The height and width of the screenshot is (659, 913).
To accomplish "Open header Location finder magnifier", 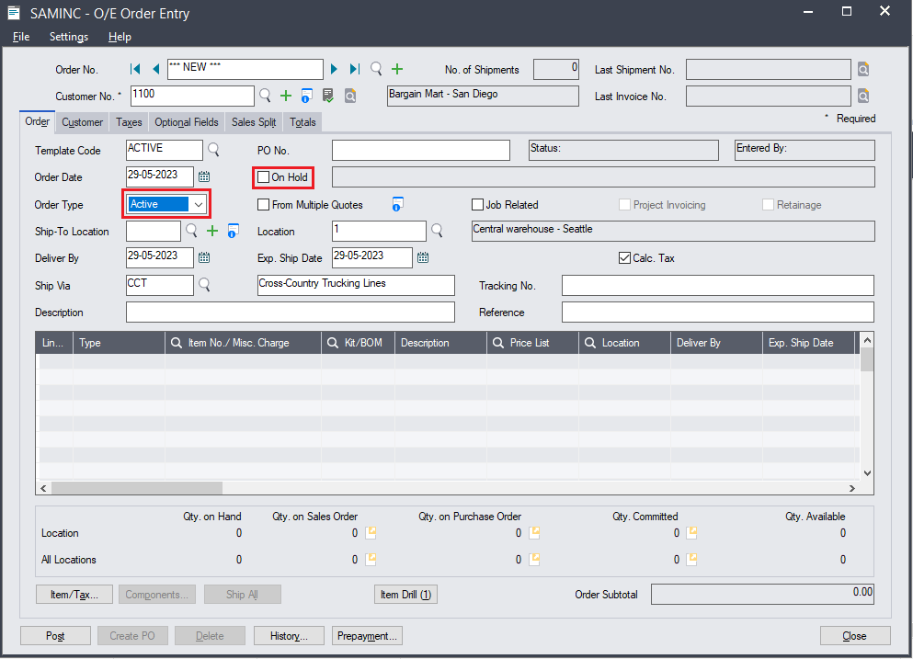I will click(438, 231).
